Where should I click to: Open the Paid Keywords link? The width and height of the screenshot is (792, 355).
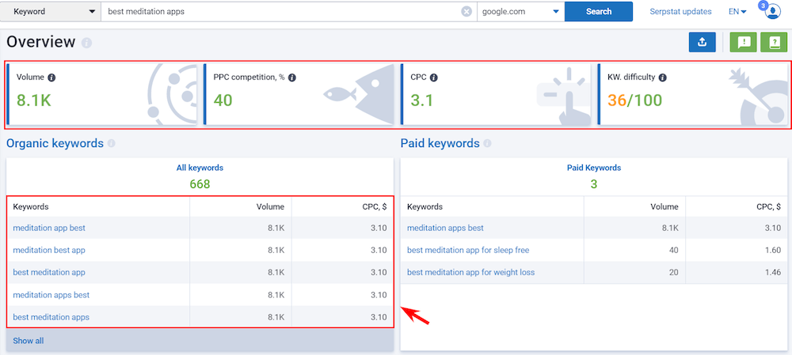click(594, 168)
